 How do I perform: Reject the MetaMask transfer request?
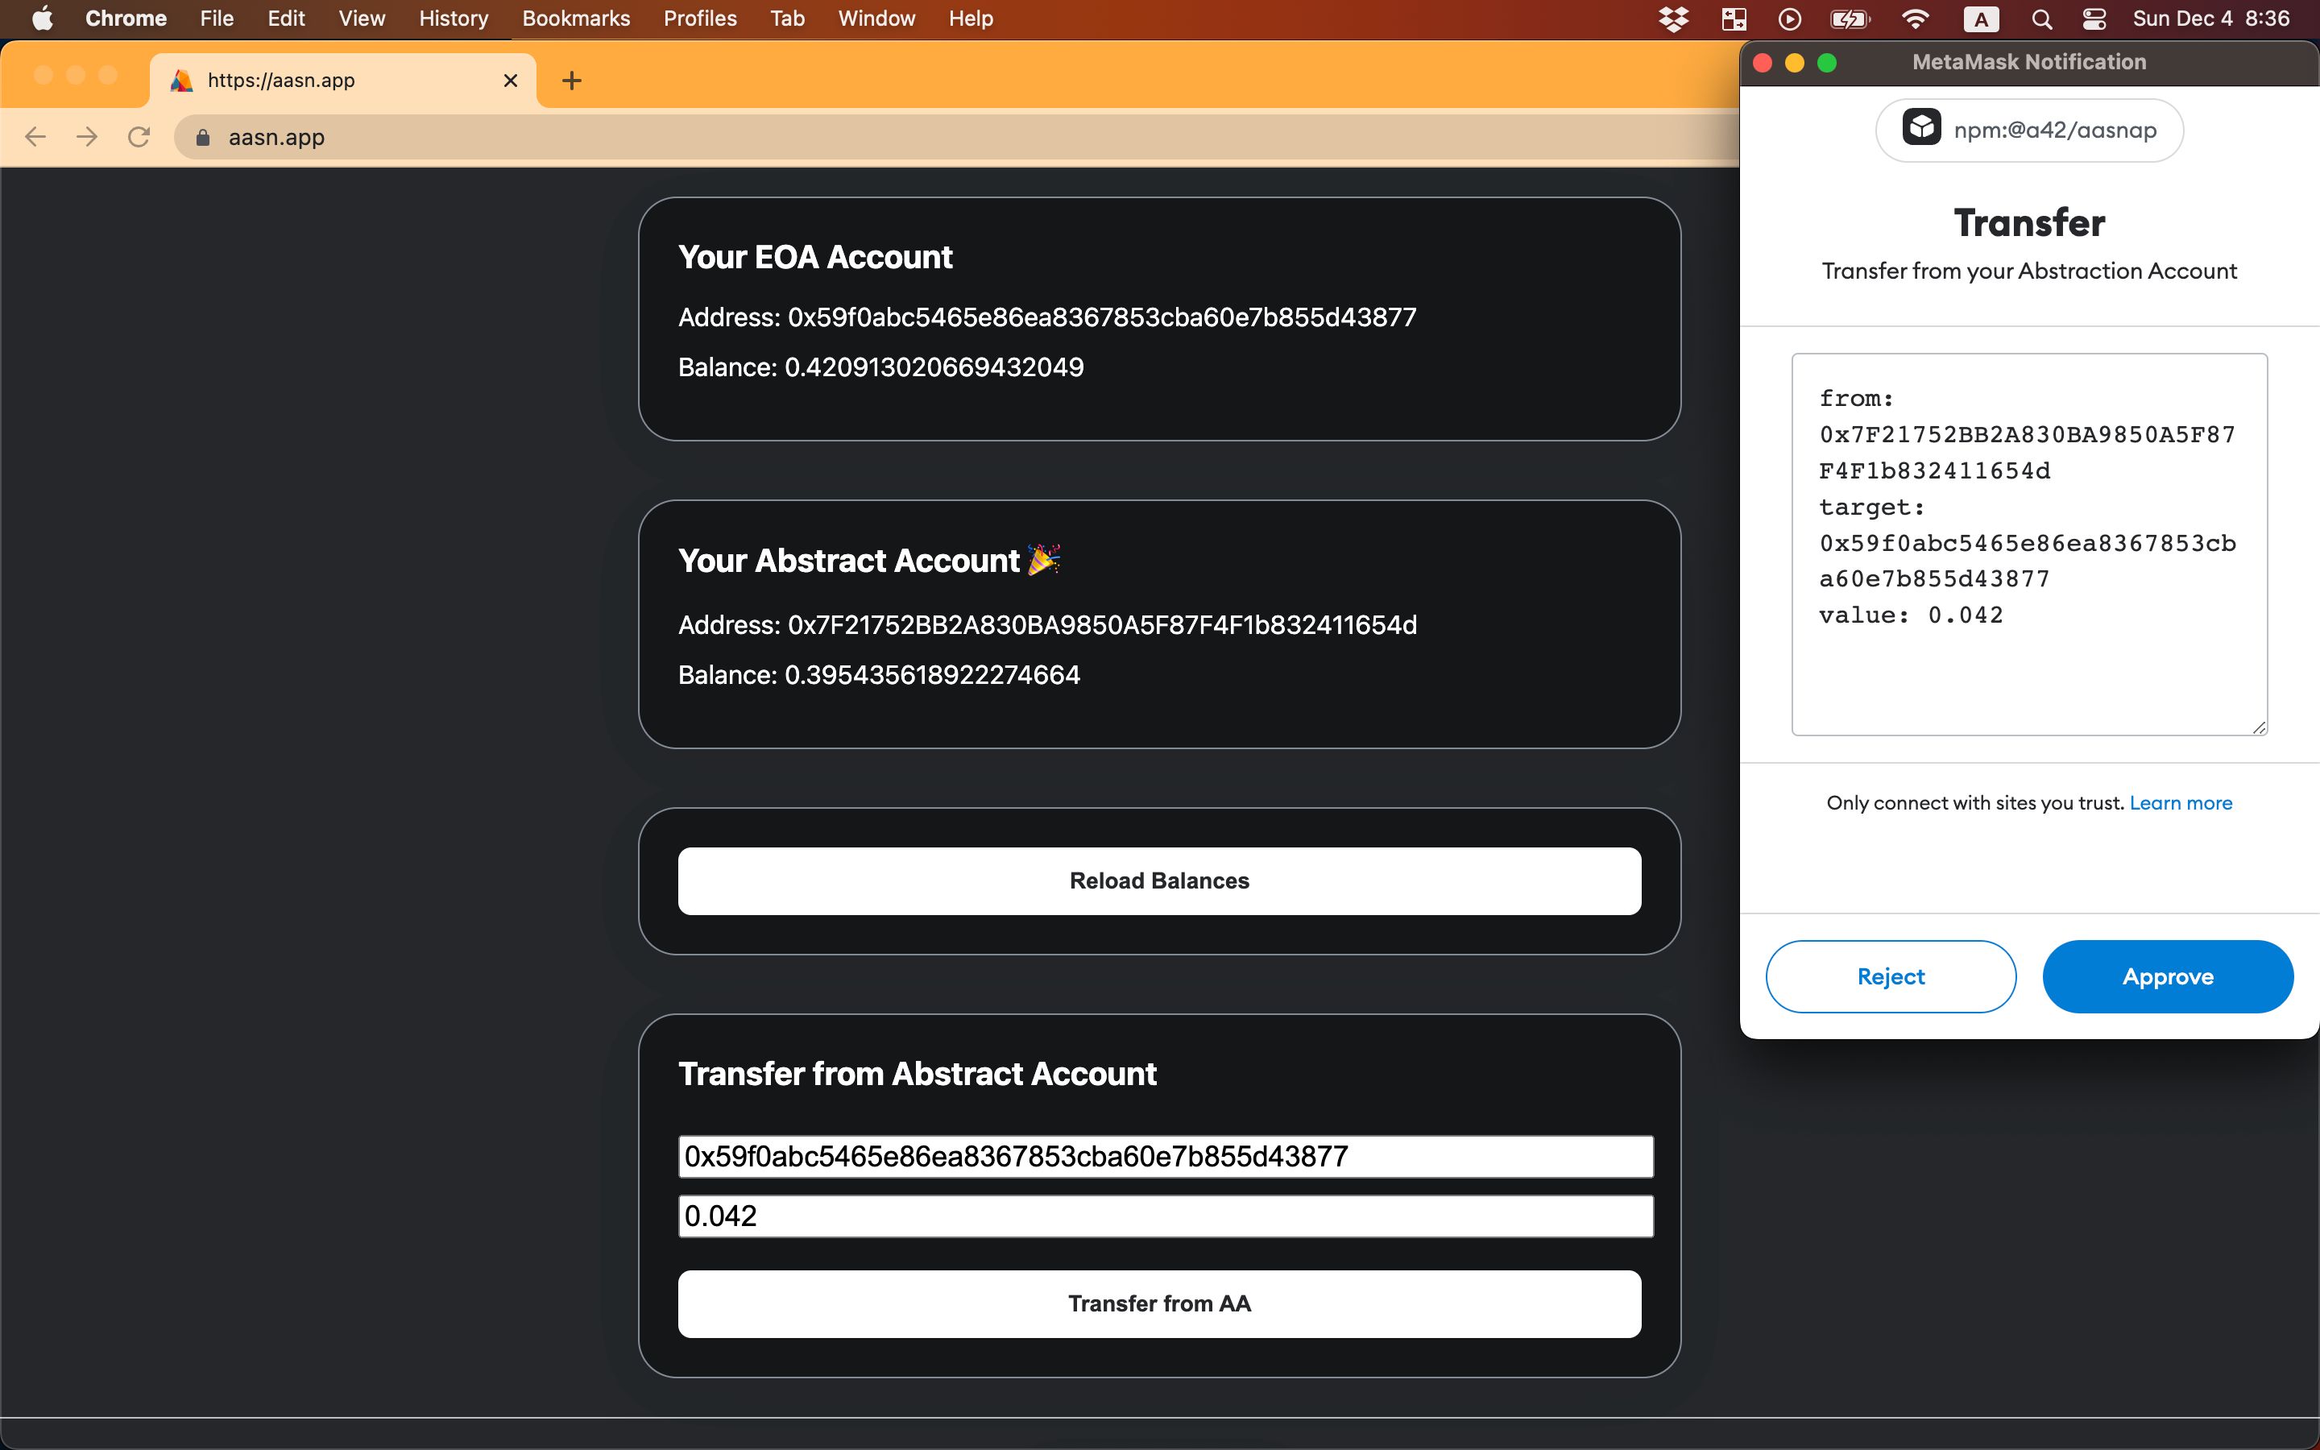1891,976
